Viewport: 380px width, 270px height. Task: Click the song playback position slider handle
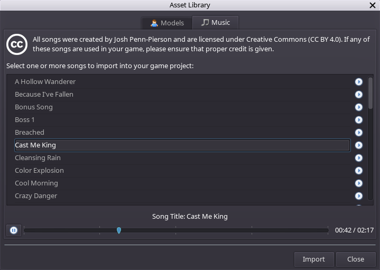click(119, 230)
